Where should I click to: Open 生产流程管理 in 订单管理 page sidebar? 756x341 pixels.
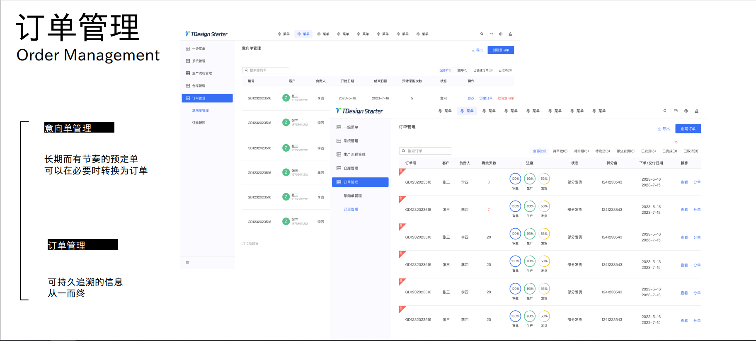(351, 155)
